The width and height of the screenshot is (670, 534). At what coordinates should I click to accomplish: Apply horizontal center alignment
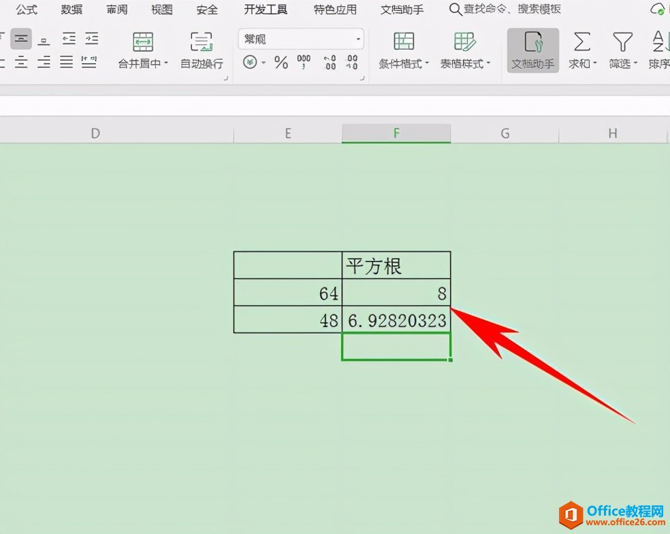click(21, 63)
